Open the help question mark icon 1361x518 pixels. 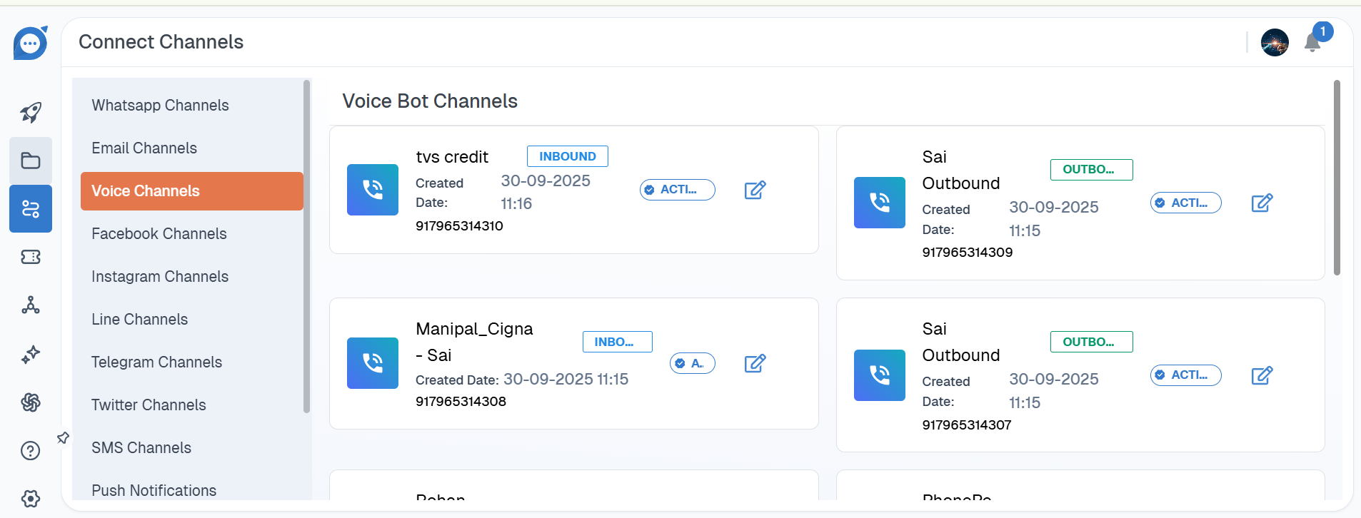pos(30,451)
